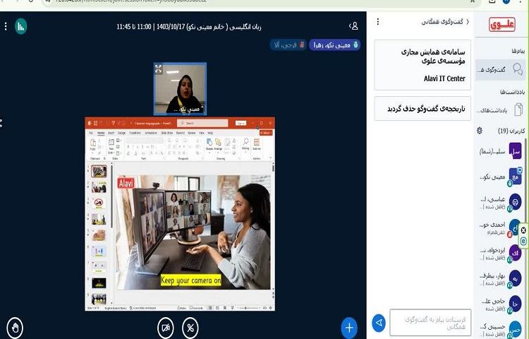Open the connection status bars icon
The height and width of the screenshot is (339, 529).
point(20,26)
